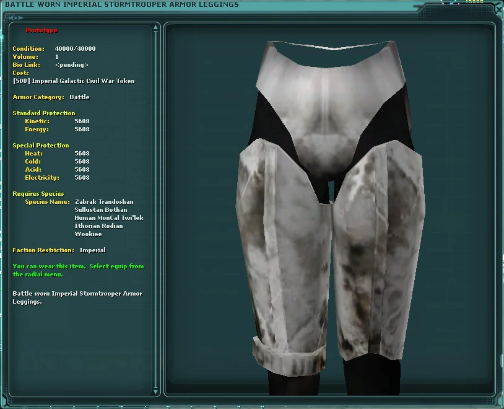This screenshot has height=409, width=504.
Task: Select hotbar slot 4
Action: pyautogui.click(x=120, y=406)
